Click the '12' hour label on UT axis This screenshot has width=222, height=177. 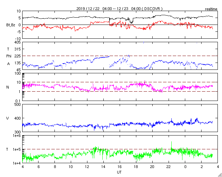(87, 167)
